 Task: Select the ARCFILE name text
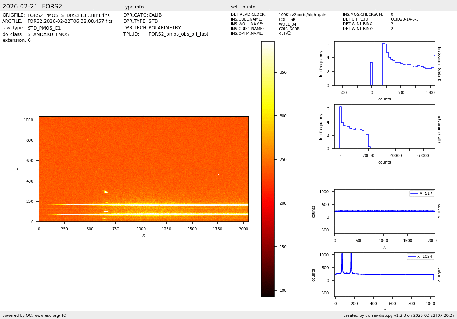[x=70, y=22]
